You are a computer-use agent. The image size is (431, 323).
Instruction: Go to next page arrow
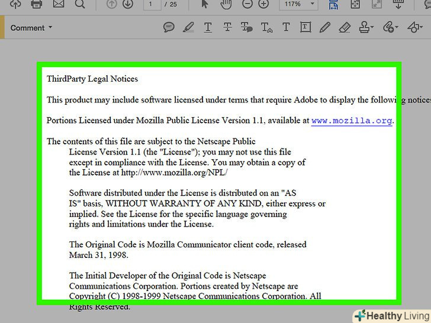[127, 4]
